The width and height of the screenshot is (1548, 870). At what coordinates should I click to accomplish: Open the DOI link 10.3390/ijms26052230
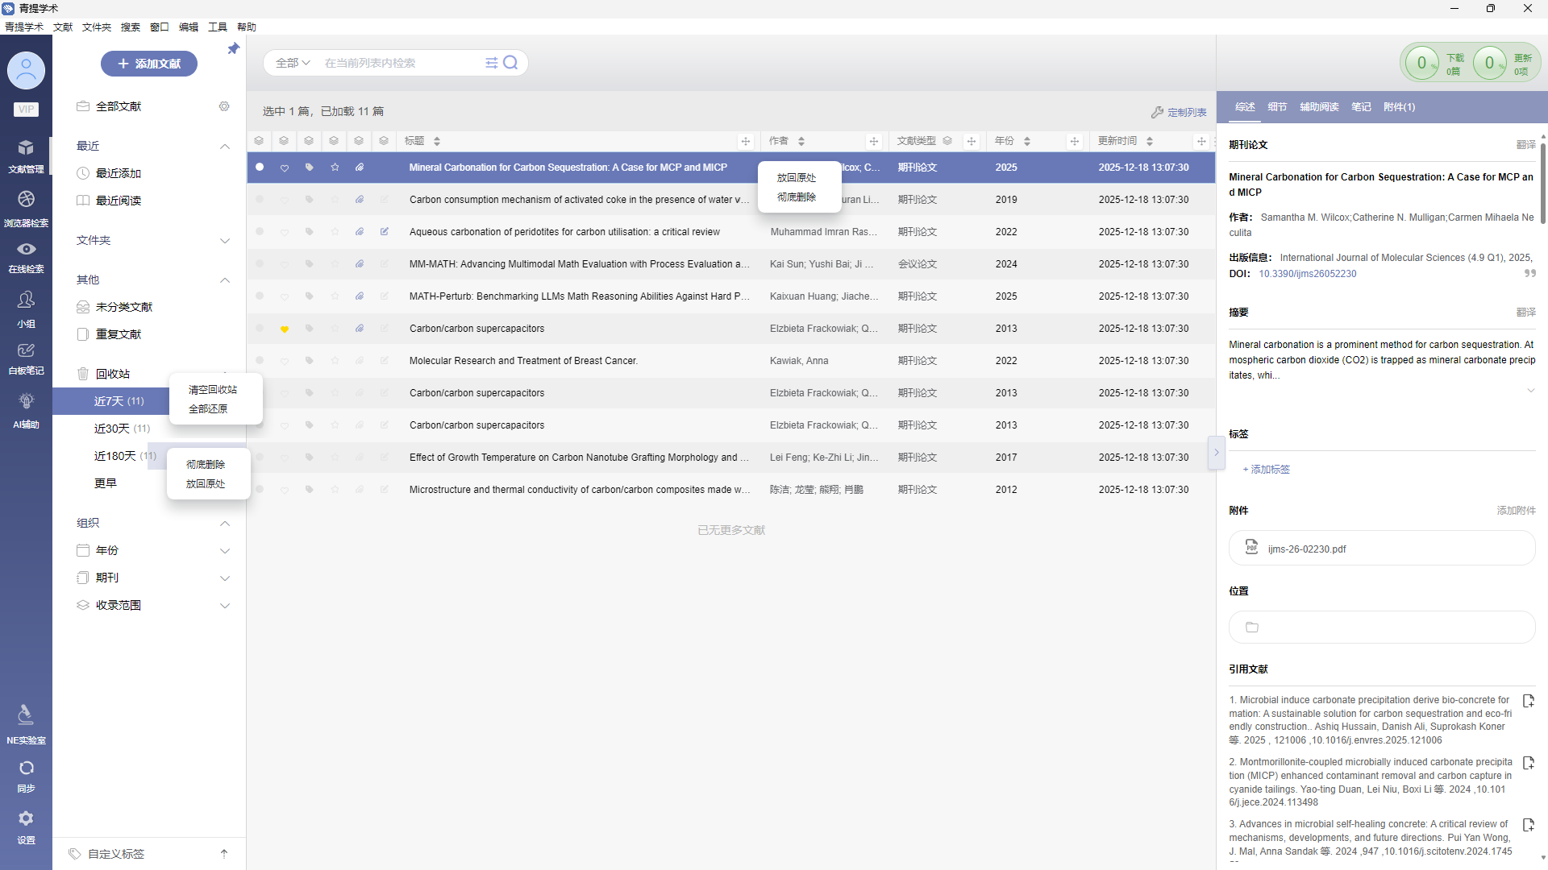point(1307,274)
